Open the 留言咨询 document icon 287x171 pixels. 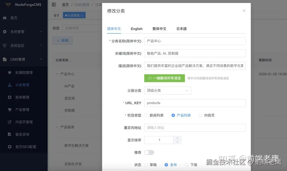coord(10,134)
